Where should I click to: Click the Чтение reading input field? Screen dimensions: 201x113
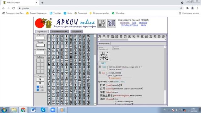[x=40, y=45]
